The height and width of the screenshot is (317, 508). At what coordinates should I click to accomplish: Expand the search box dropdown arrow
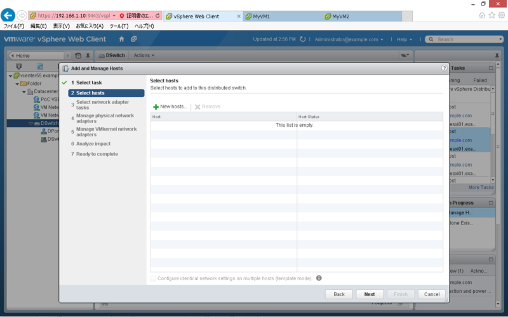point(500,39)
